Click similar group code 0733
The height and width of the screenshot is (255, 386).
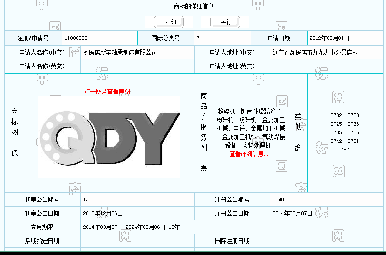[x=353, y=124]
